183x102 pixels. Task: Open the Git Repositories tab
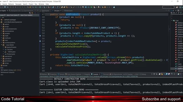point(116,74)
